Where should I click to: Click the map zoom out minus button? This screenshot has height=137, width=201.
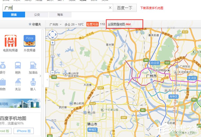52,72
